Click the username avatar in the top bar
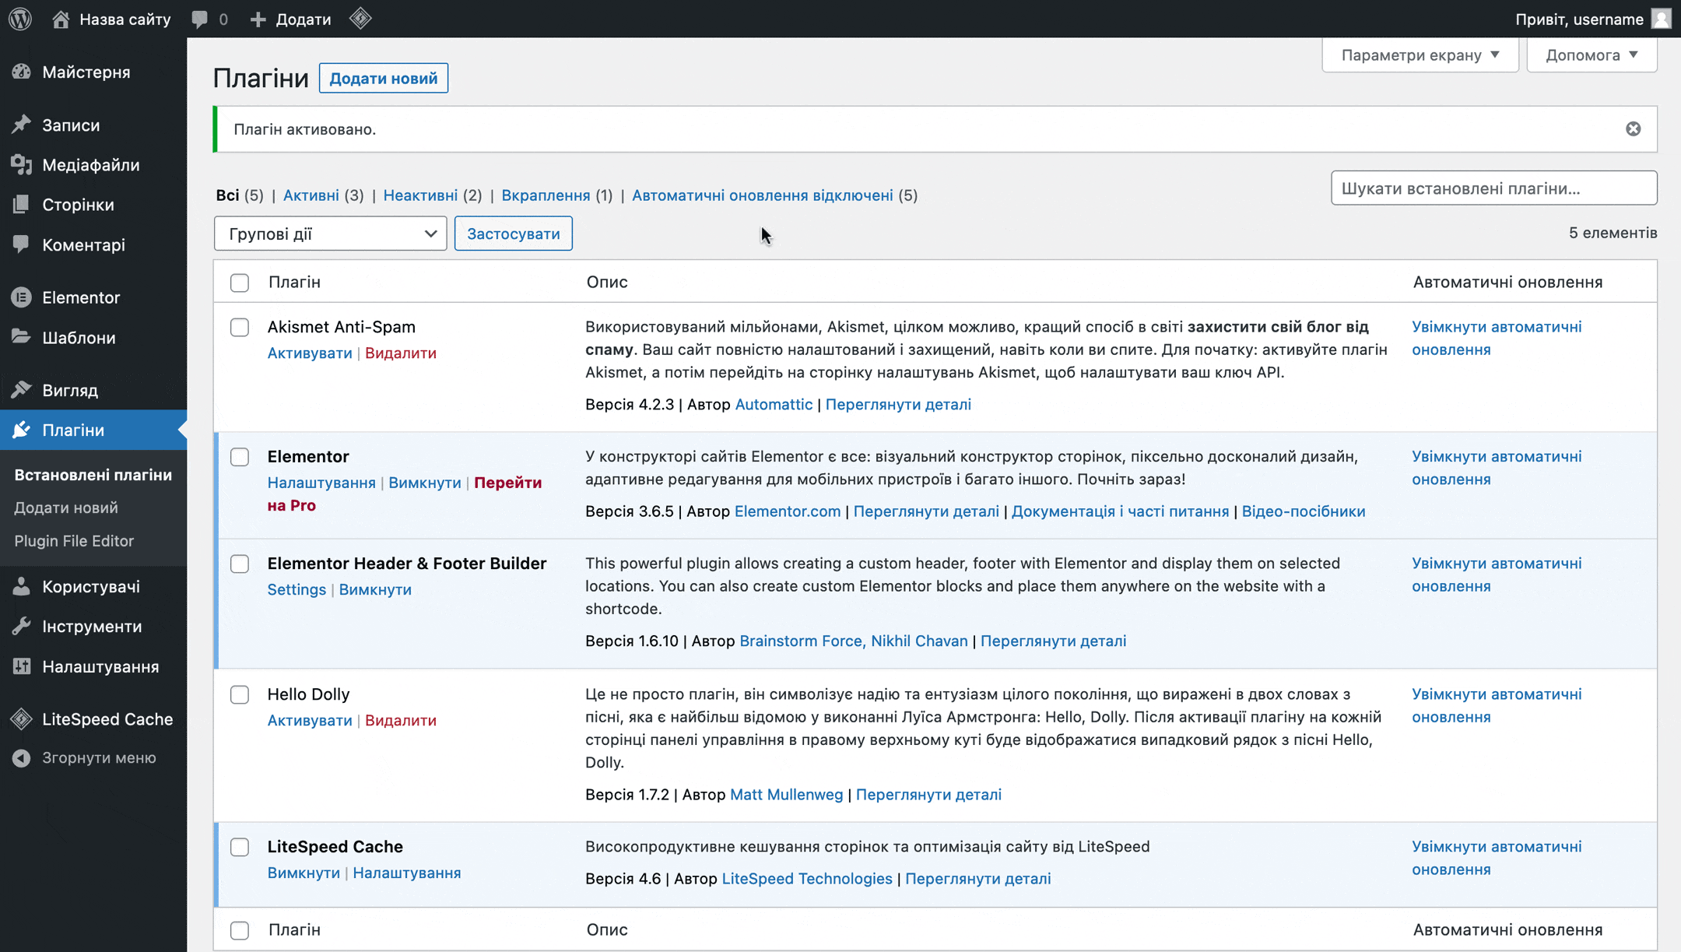 tap(1660, 19)
